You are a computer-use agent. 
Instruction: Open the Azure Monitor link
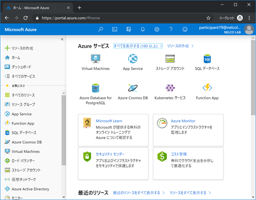183,121
